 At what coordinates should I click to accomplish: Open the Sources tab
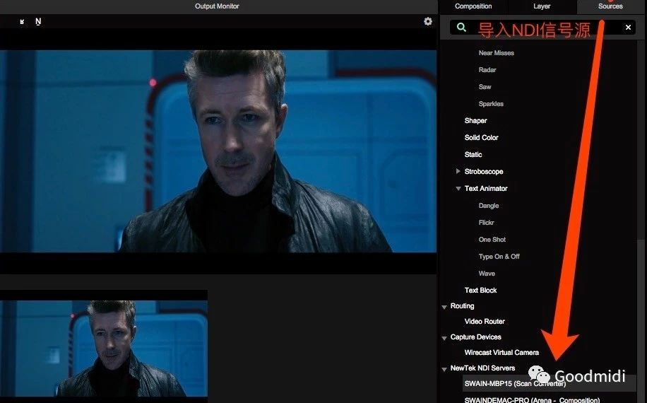(x=610, y=6)
